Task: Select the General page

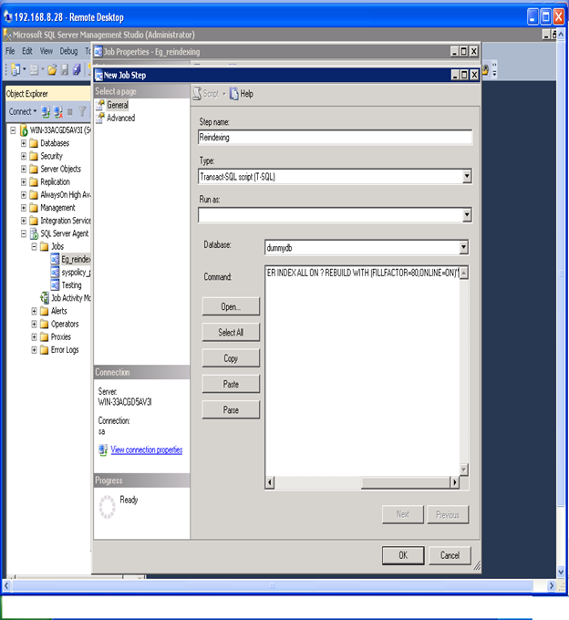Action: tap(118, 105)
